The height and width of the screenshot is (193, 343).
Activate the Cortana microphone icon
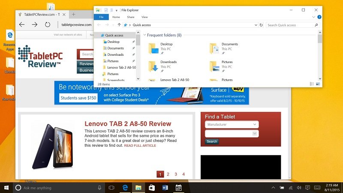click(x=99, y=188)
